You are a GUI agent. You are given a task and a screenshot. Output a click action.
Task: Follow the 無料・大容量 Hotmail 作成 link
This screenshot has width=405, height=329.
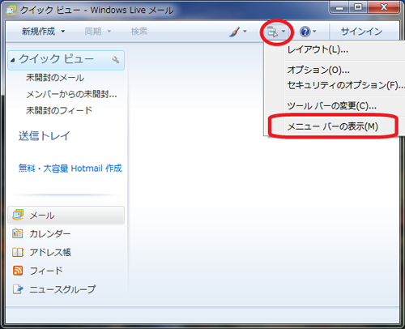coord(70,169)
